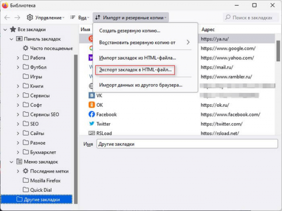Click the Другие закладки folder icon
Screen dimensions: 282x211
[19, 199]
